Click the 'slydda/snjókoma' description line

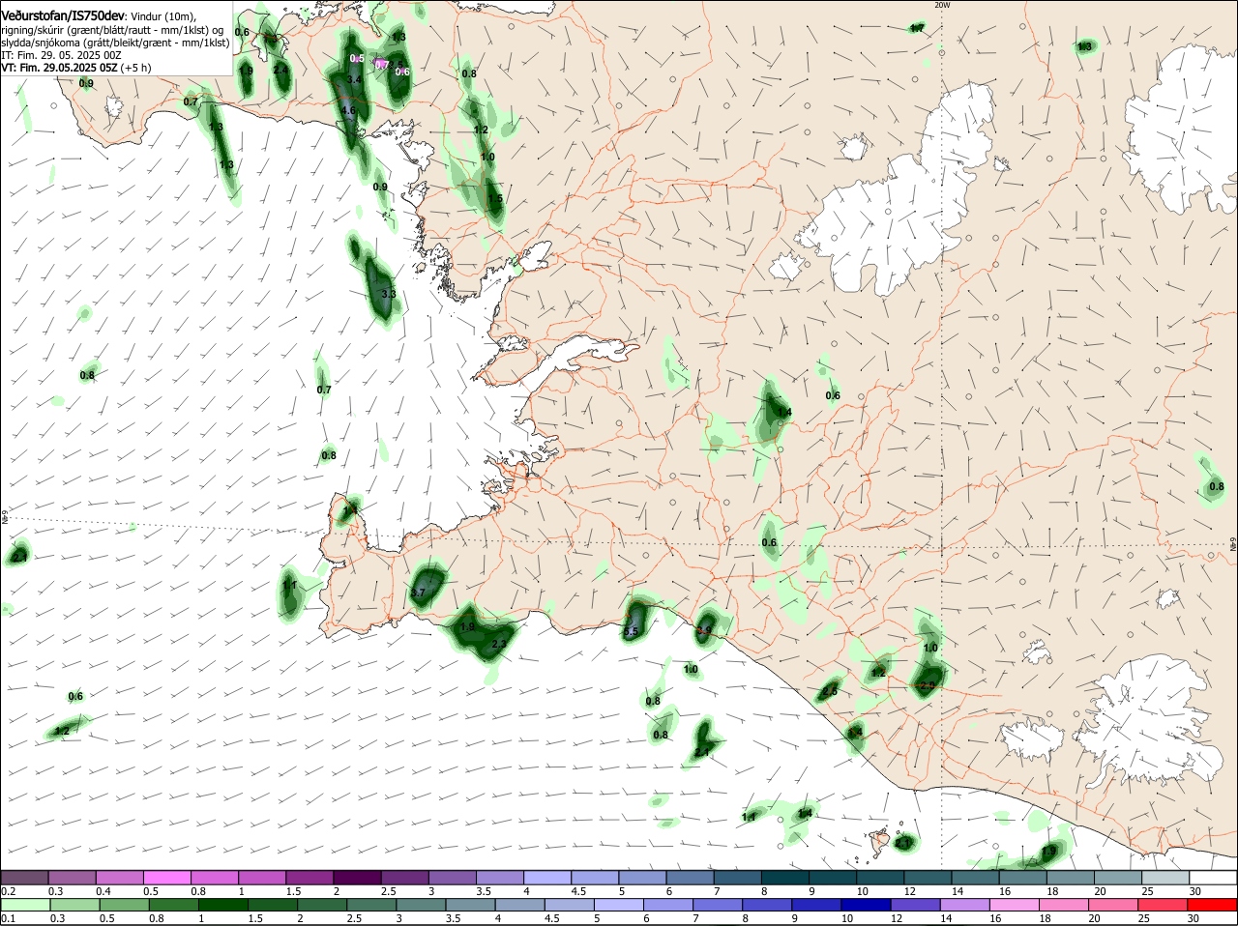click(x=115, y=43)
